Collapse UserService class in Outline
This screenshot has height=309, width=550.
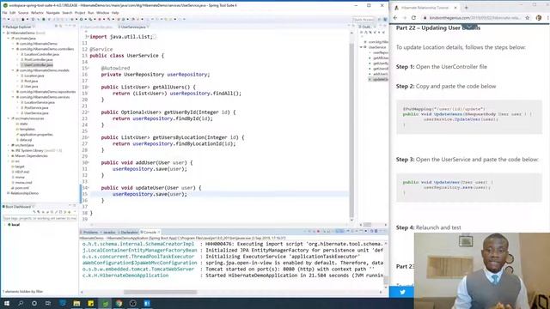click(361, 47)
